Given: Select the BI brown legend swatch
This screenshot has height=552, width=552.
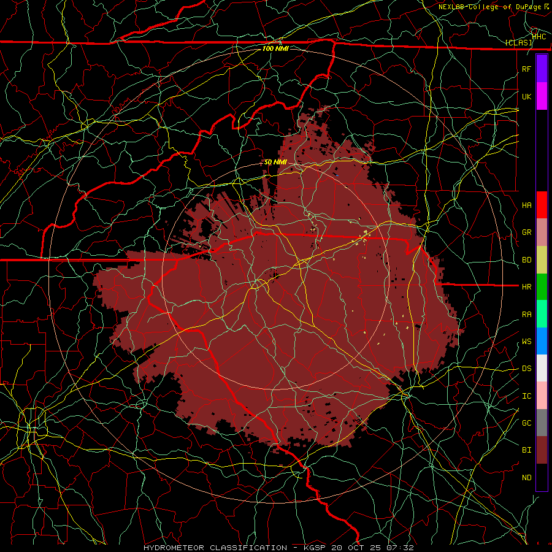Looking at the screenshot, I should [x=542, y=450].
